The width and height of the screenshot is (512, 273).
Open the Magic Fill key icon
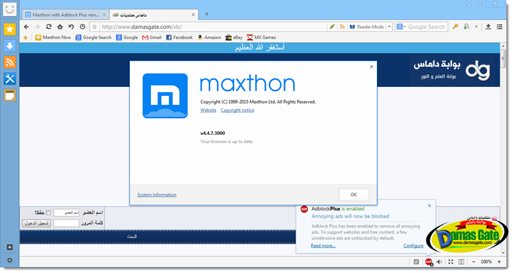click(x=455, y=27)
